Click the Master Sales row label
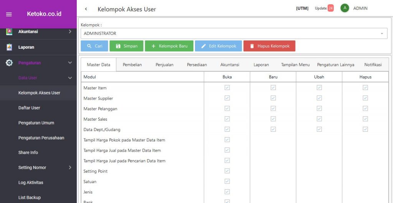The width and height of the screenshot is (393, 203). click(x=95, y=119)
